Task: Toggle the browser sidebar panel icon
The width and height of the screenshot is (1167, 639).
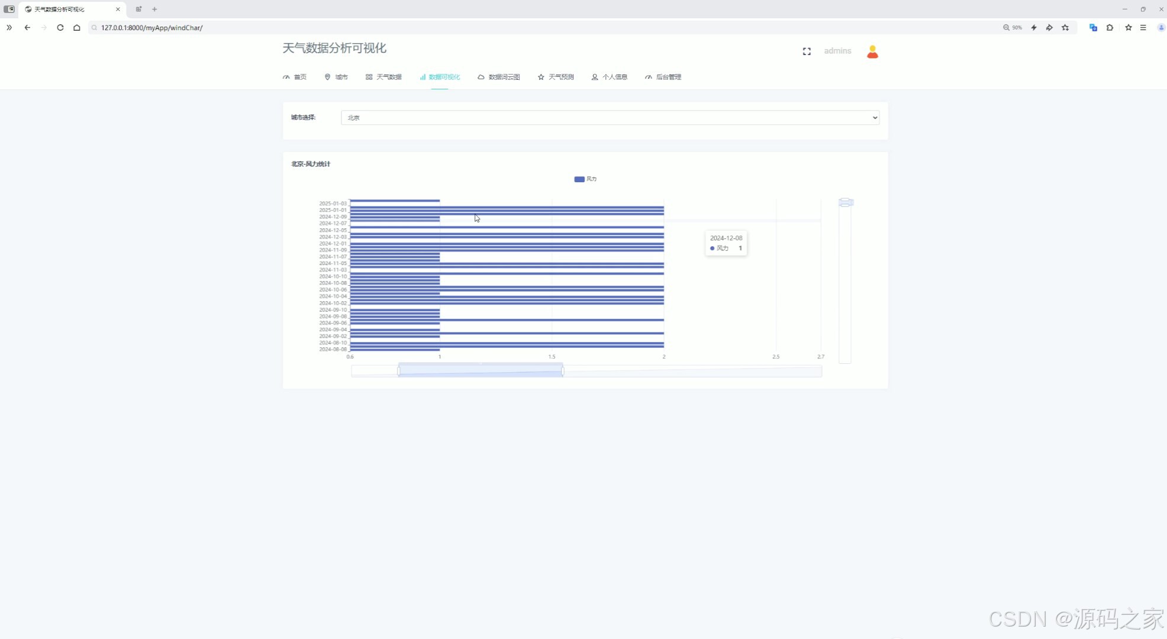Action: point(9,9)
